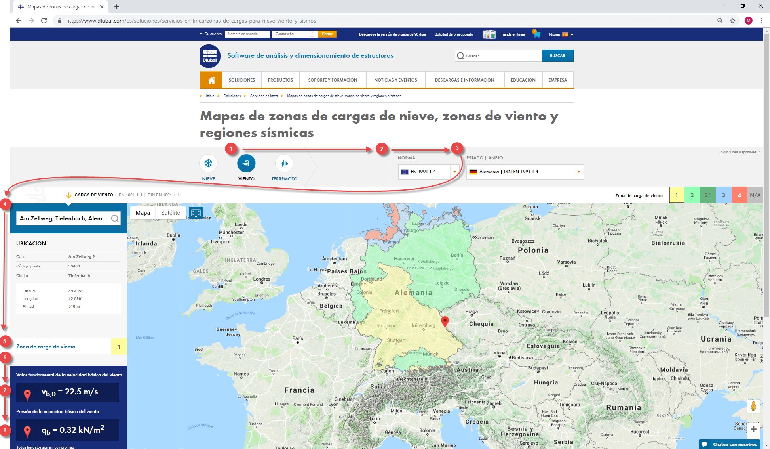Open the Estado Anejo Alemania dropdown
This screenshot has height=449, width=770.
579,172
